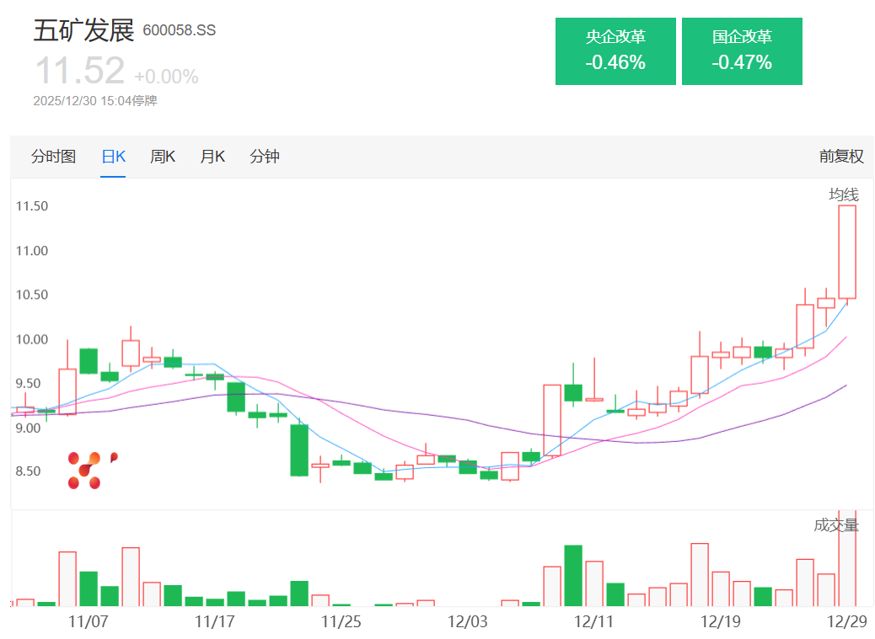The image size is (875, 639).
Task: Open the 周K weekly chart tab
Action: click(x=163, y=157)
